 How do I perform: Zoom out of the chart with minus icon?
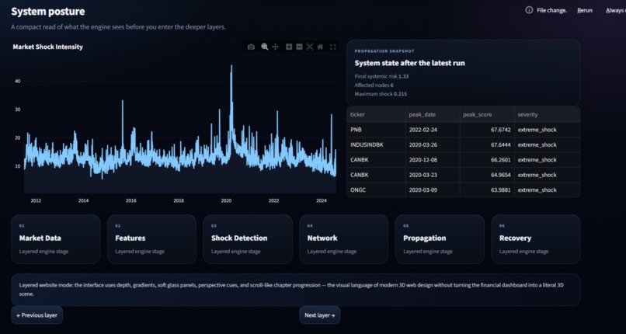pos(299,47)
